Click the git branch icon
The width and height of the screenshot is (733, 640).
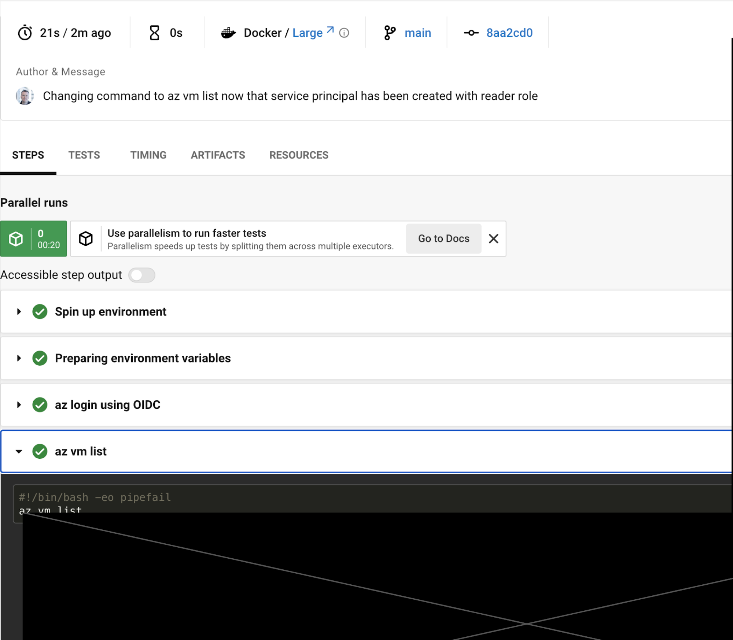tap(390, 33)
